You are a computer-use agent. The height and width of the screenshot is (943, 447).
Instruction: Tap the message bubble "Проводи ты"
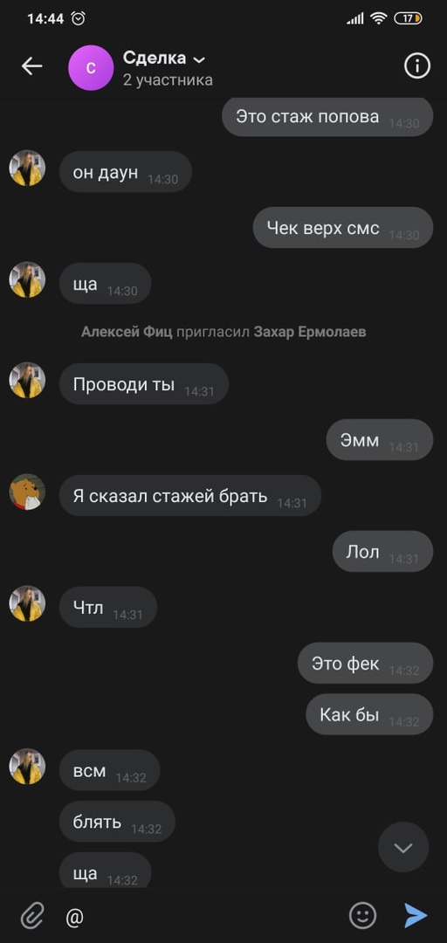coord(144,383)
